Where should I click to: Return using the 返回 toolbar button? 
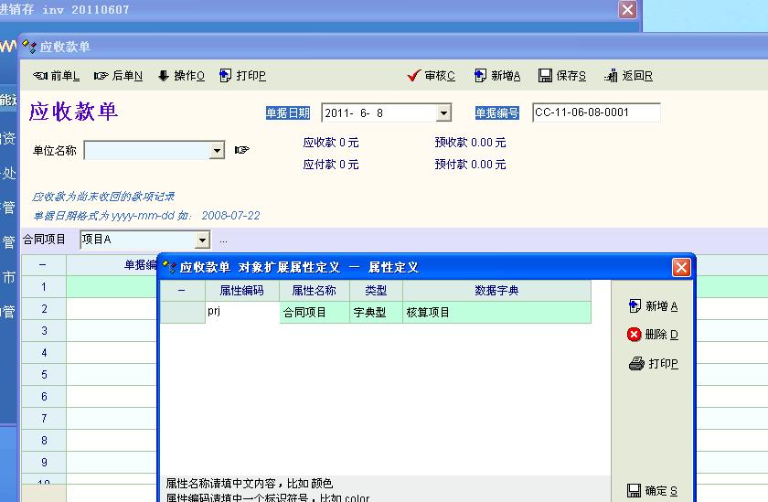(628, 76)
